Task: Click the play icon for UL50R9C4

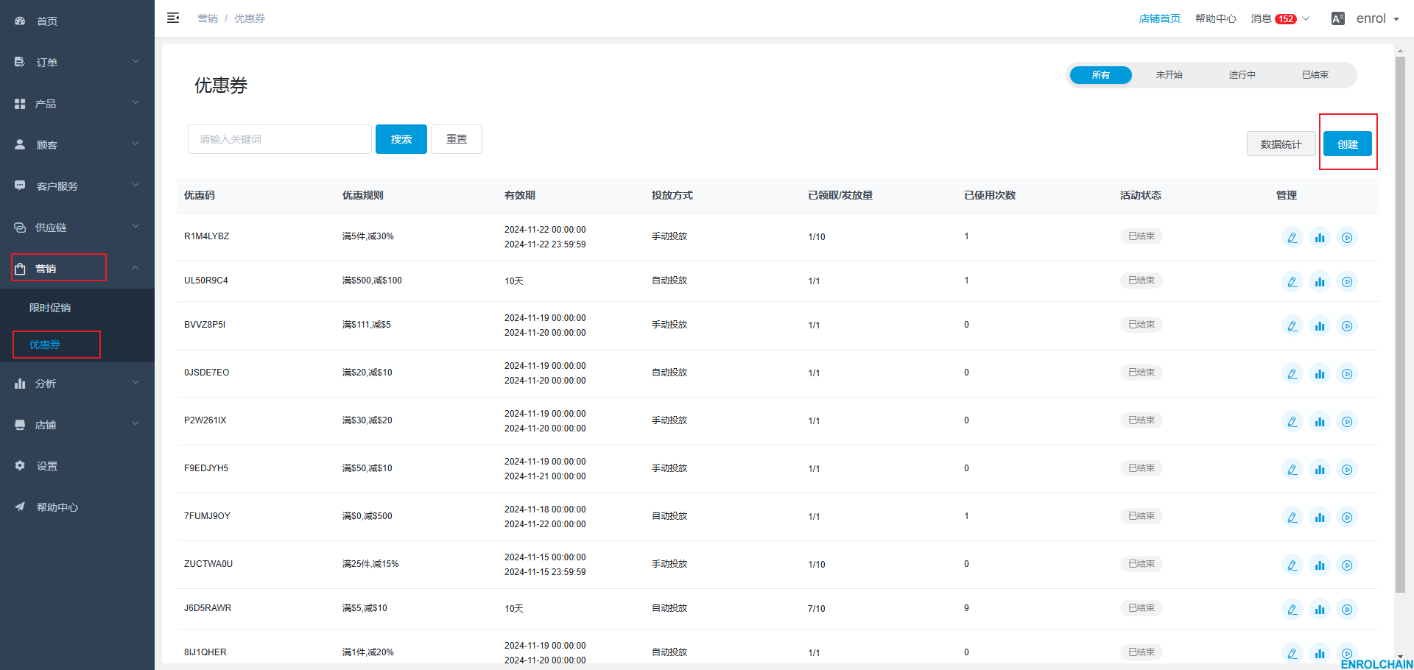Action: pos(1347,281)
